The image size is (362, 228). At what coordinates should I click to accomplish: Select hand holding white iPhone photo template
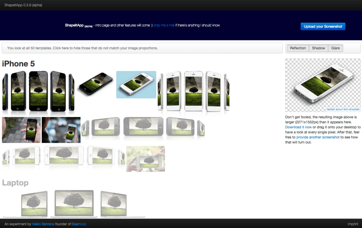(61, 130)
